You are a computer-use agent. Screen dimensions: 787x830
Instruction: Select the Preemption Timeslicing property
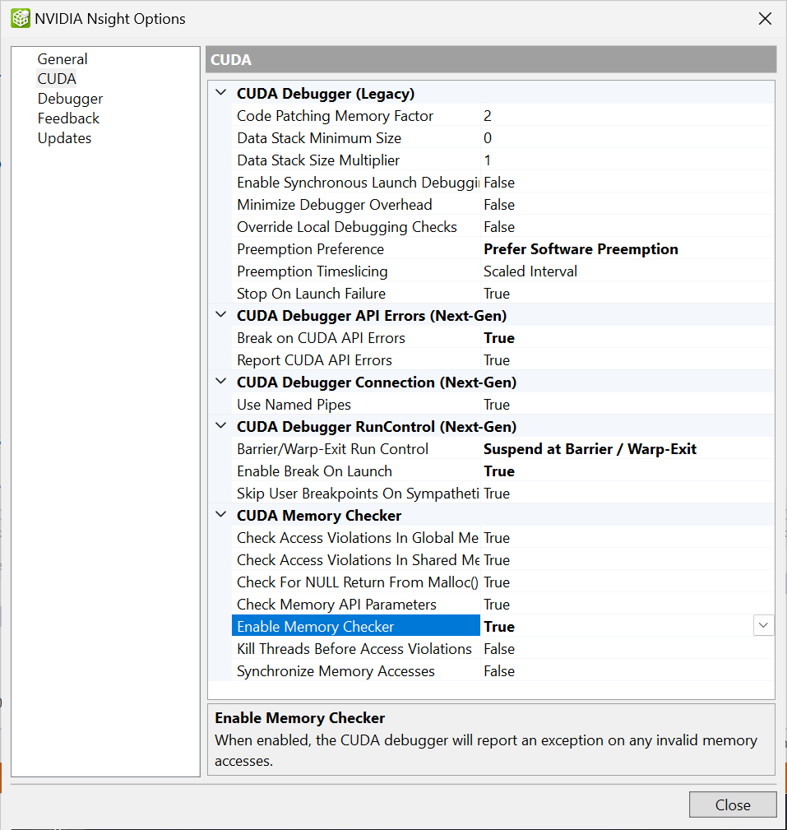(355, 271)
